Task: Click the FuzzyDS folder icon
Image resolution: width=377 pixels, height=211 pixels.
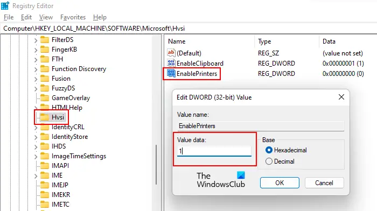Action: tap(45, 88)
